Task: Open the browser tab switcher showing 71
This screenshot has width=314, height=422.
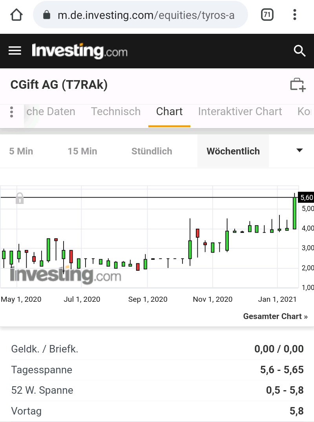Action: pyautogui.click(x=267, y=15)
